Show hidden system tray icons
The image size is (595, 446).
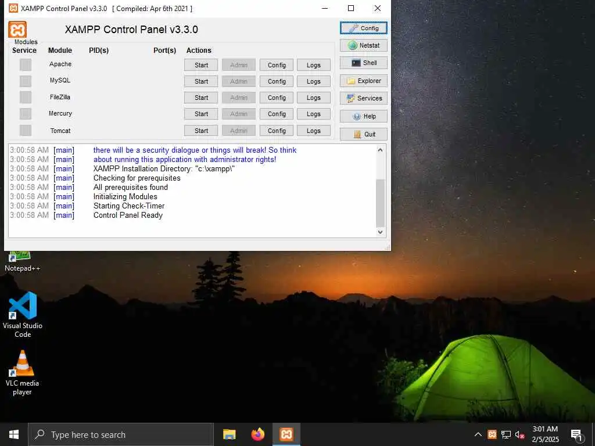click(x=478, y=434)
